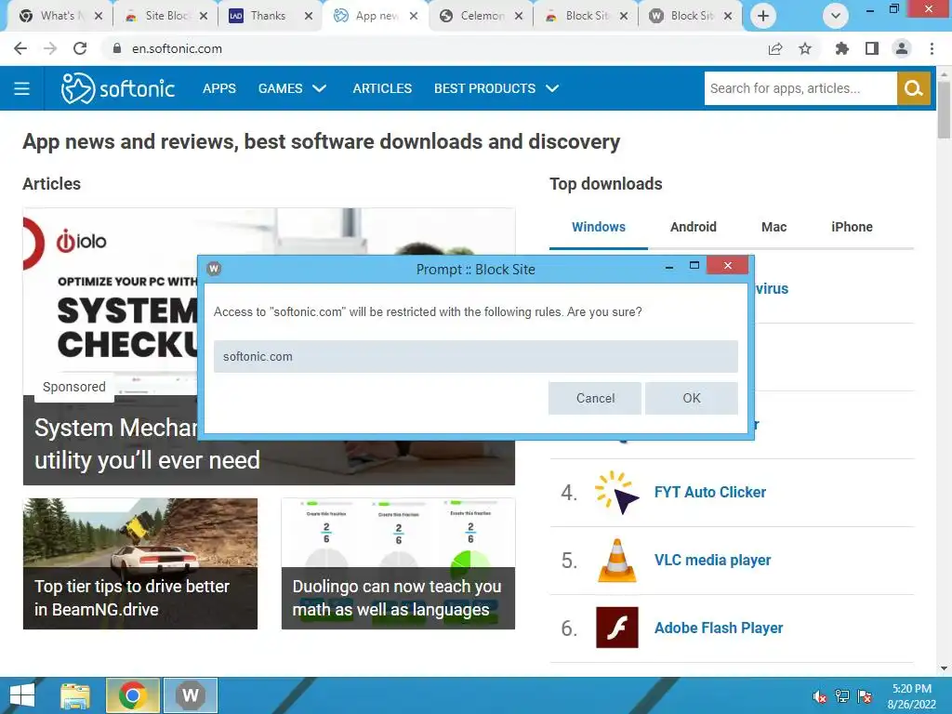Open the Adobe Flash Player link
Screen dimensions: 952x714
tap(719, 628)
